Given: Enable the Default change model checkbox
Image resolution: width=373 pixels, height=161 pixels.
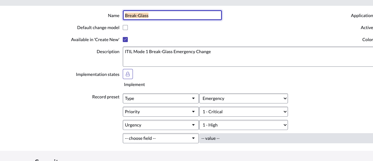Looking at the screenshot, I should tap(125, 28).
